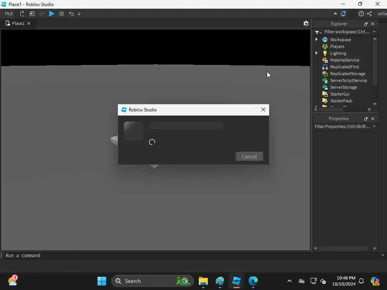
Task: Undock the Properties panel
Action: point(366,119)
